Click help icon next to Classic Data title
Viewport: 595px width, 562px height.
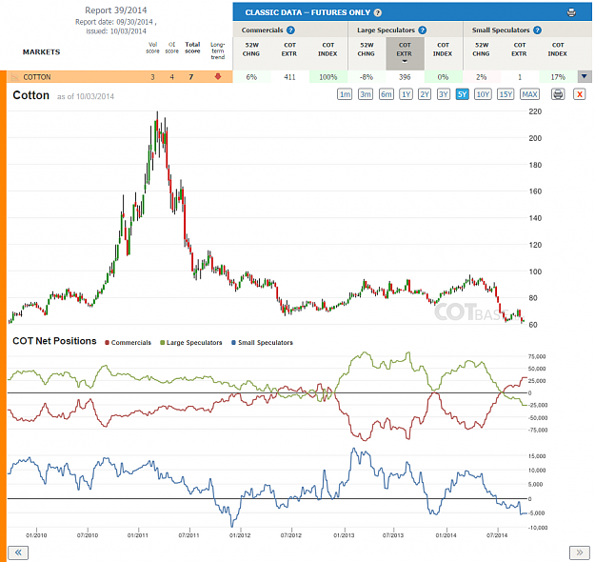(x=378, y=12)
